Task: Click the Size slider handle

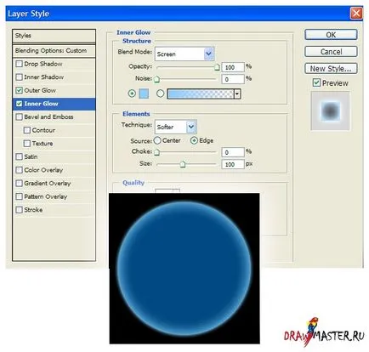Action: 183,164
